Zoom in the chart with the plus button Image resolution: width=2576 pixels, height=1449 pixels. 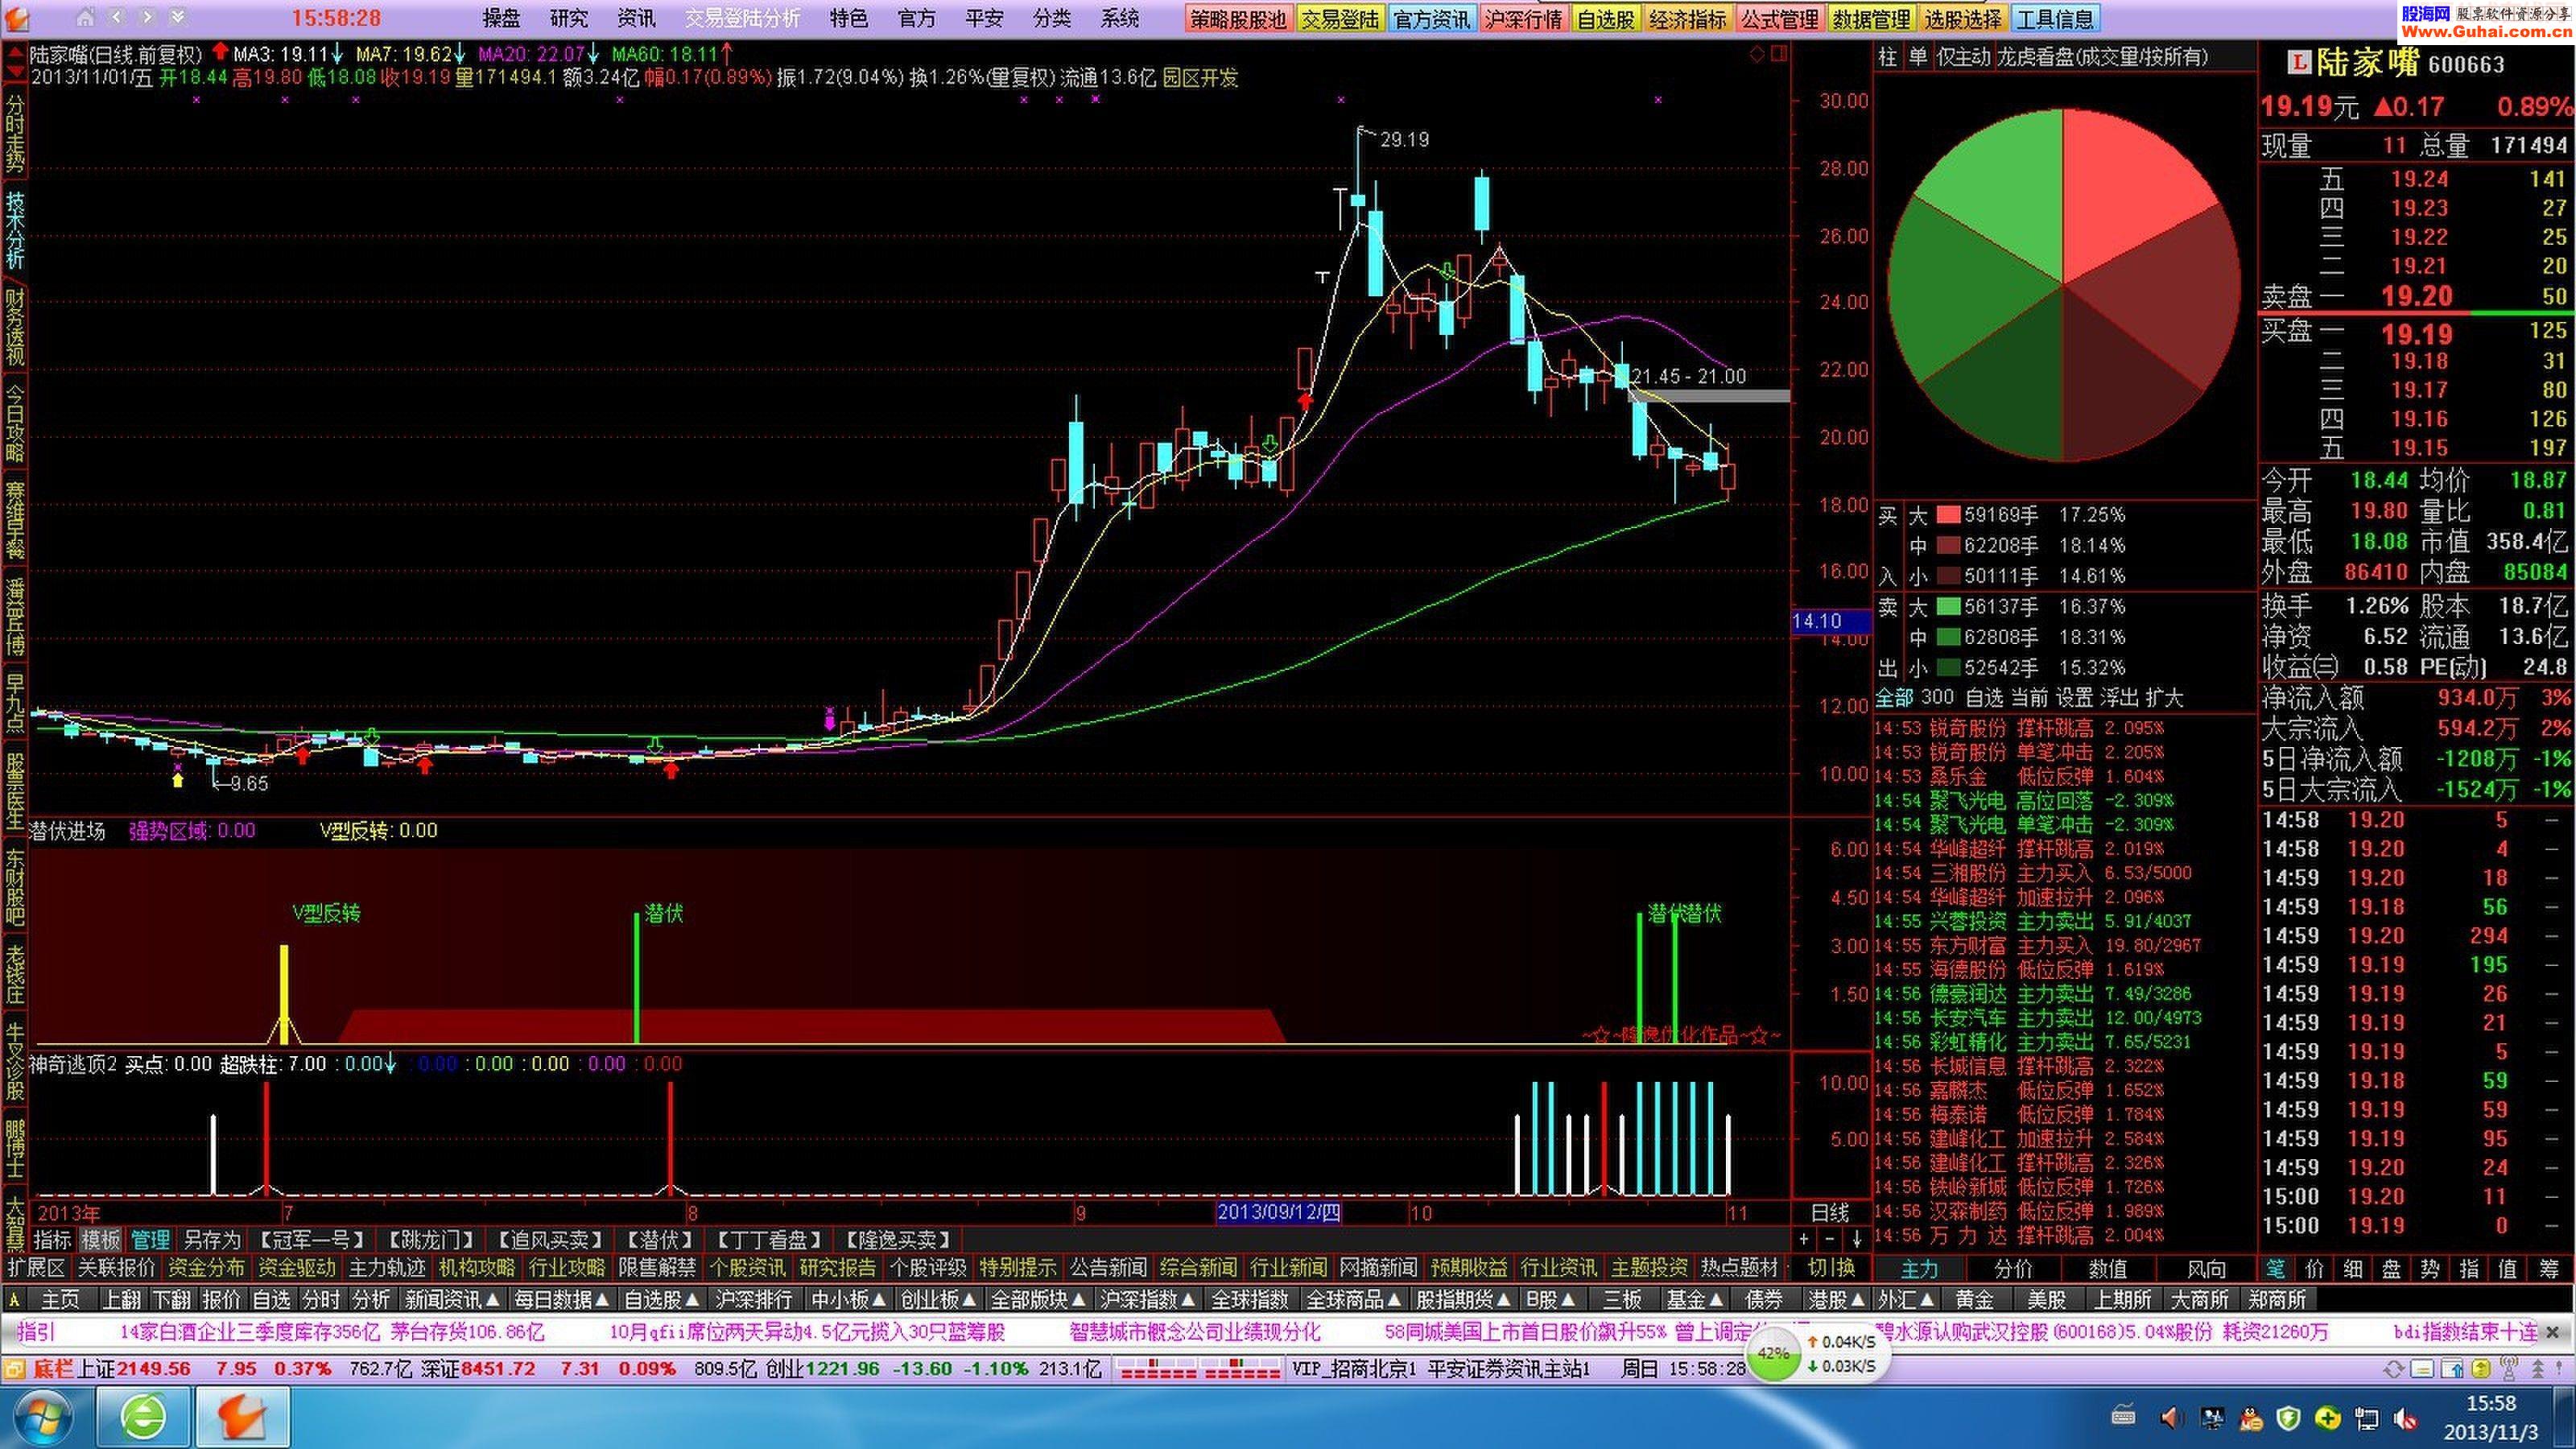point(1804,1239)
